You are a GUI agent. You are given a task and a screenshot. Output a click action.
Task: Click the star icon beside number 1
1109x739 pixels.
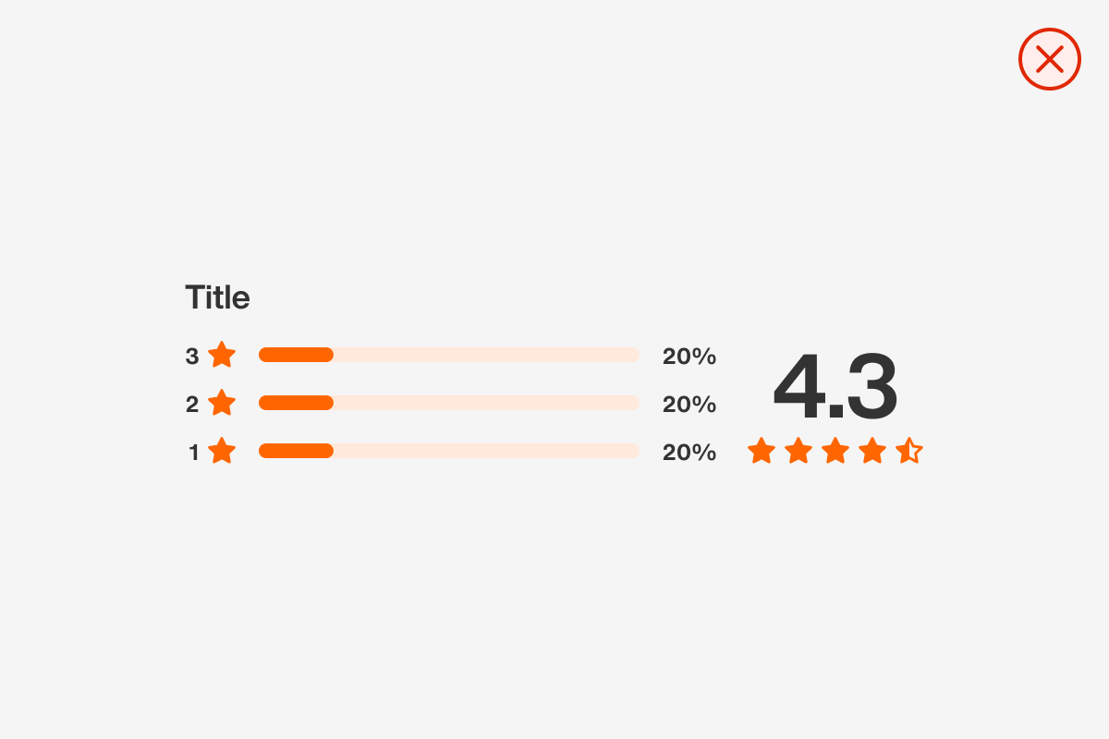[222, 451]
